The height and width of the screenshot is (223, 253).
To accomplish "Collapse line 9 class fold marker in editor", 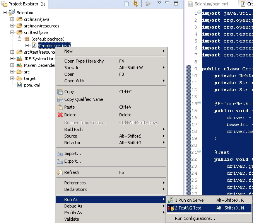I will coord(199,69).
